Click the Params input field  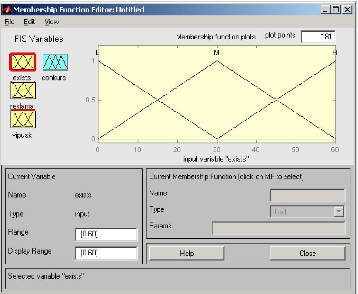278,228
